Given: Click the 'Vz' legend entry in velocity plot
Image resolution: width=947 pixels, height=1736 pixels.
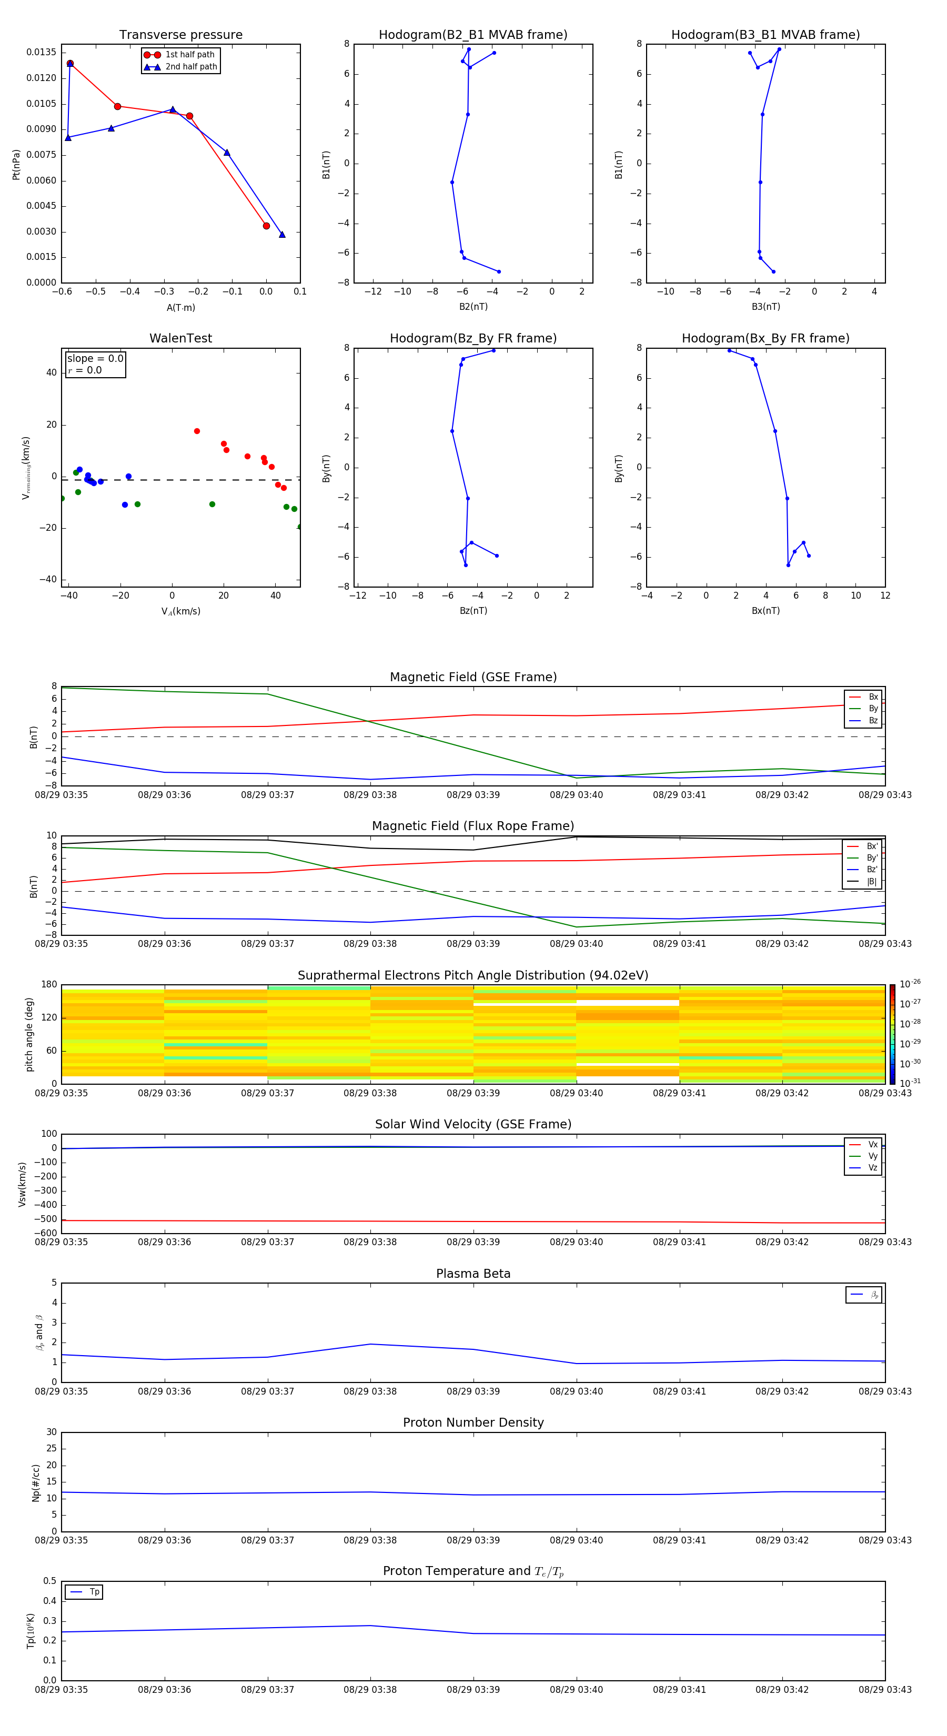Looking at the screenshot, I should coord(863,1168).
